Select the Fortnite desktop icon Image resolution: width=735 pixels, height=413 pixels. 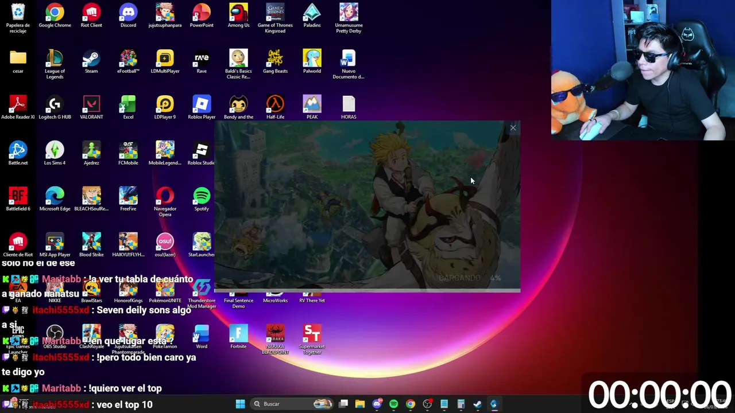pyautogui.click(x=238, y=337)
